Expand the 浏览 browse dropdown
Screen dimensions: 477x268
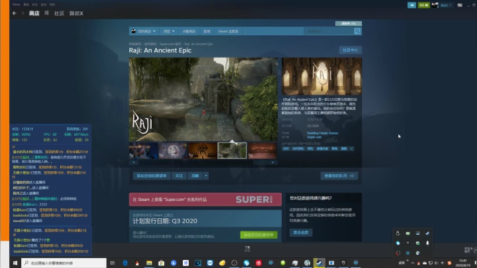[x=169, y=31]
